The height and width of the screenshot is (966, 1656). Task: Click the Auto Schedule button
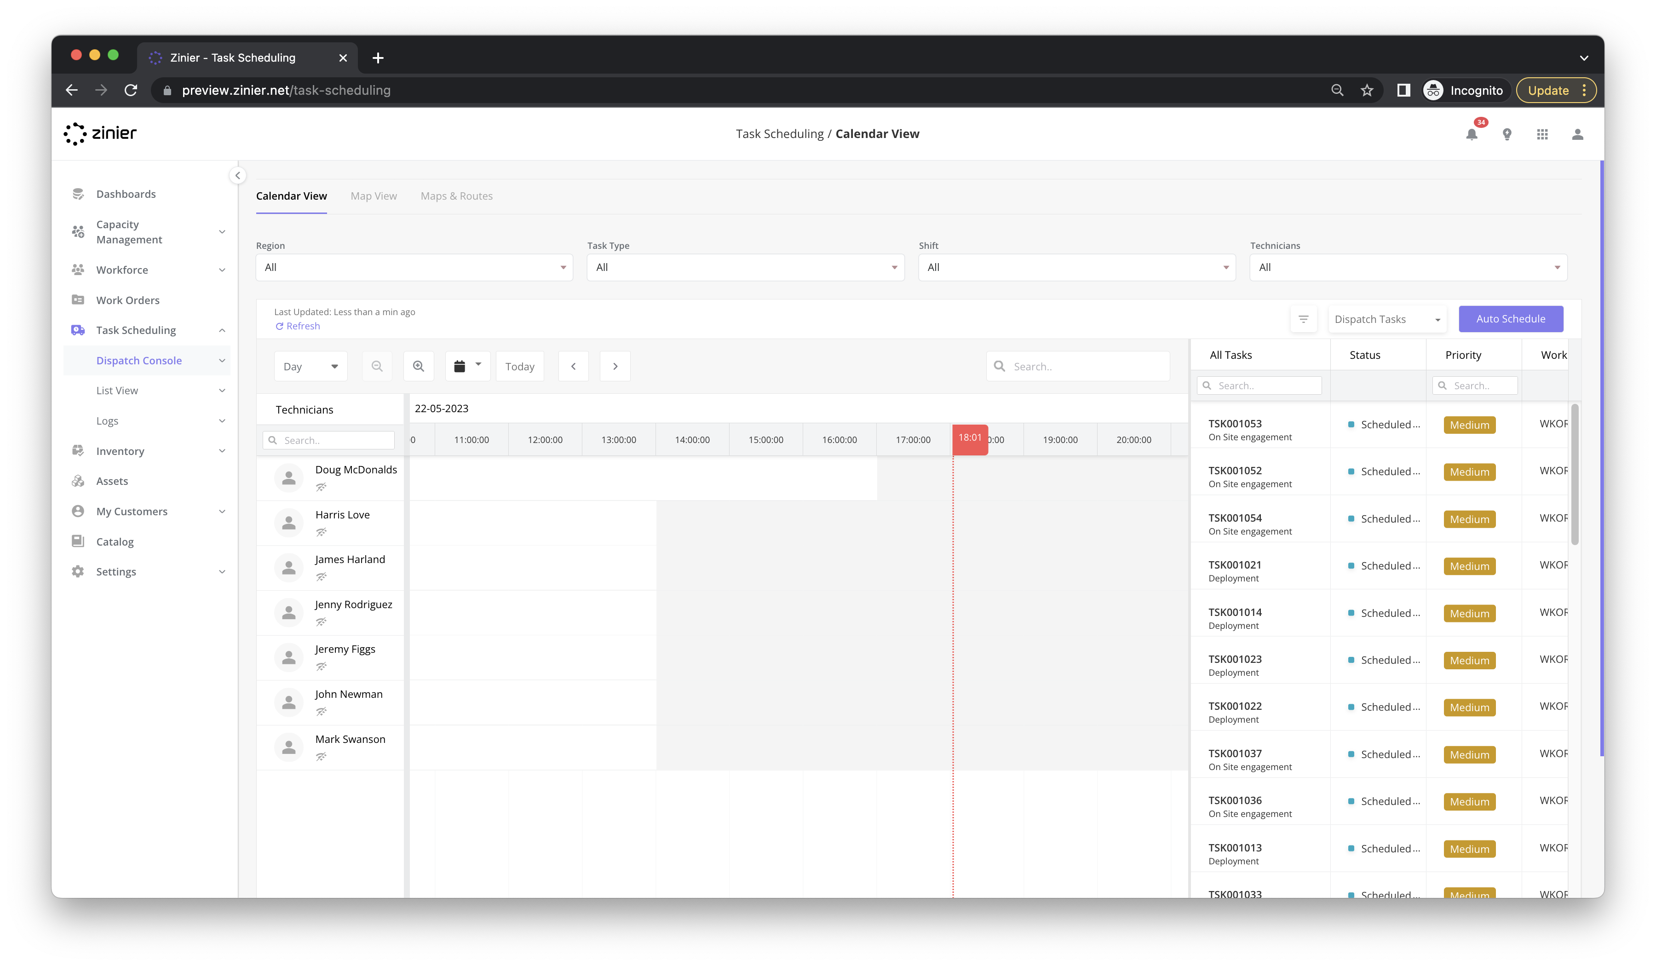[x=1510, y=319]
